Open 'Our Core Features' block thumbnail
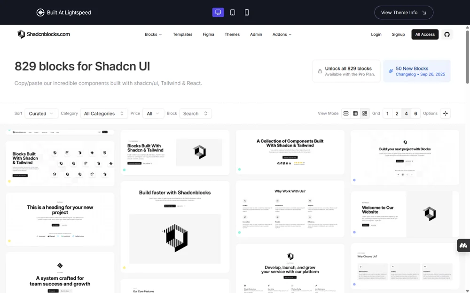470x293 pixels. (175, 286)
